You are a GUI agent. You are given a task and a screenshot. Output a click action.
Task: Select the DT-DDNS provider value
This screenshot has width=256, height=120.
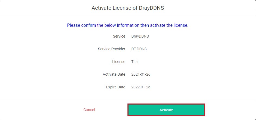coord(139,49)
